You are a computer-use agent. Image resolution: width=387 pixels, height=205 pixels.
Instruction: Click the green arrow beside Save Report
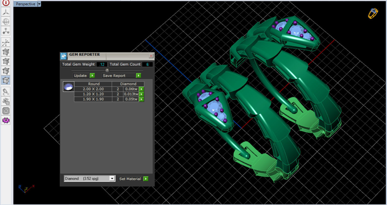point(139,76)
